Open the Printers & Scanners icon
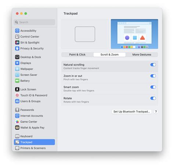This screenshot has height=167, width=174. [x=17, y=148]
